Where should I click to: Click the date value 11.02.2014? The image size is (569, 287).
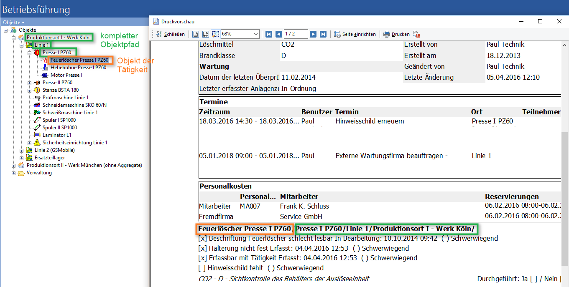(x=299, y=77)
